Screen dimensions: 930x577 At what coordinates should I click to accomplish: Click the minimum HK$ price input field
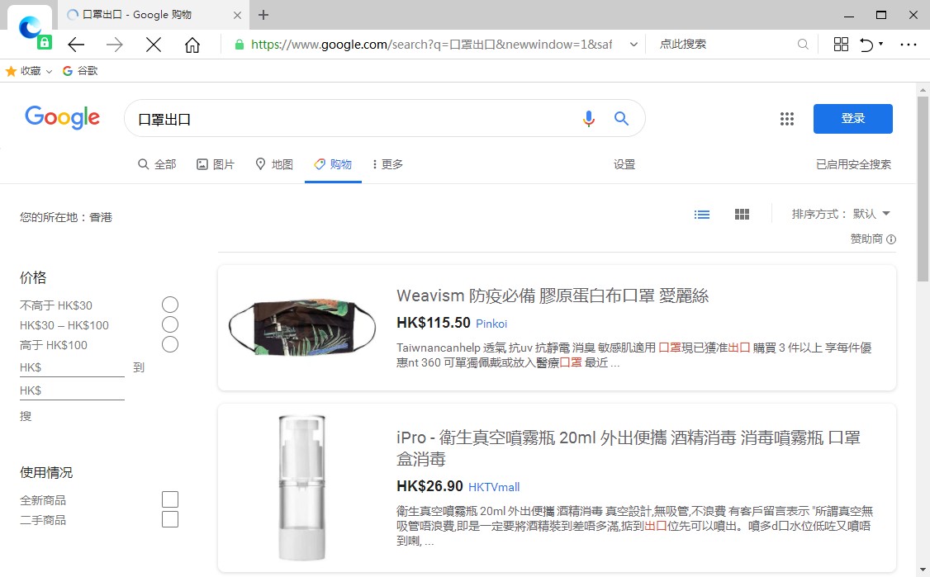72,367
